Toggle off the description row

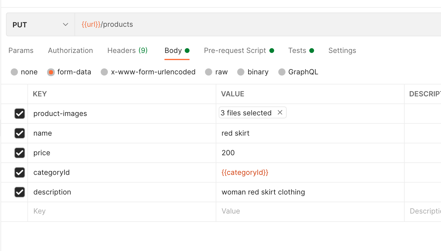pos(19,192)
